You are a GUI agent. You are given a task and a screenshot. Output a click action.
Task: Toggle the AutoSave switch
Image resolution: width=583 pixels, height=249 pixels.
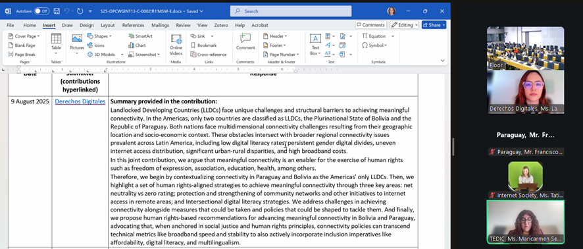pyautogui.click(x=41, y=11)
